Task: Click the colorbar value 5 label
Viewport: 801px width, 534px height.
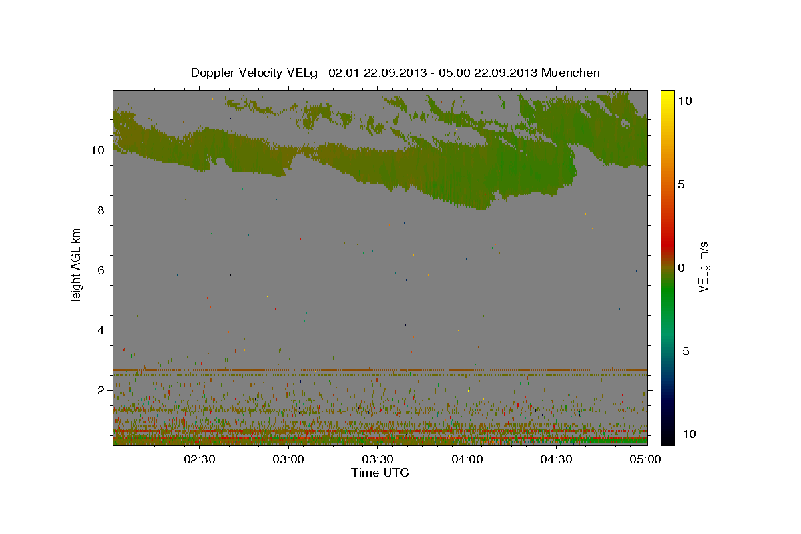Action: tap(682, 184)
